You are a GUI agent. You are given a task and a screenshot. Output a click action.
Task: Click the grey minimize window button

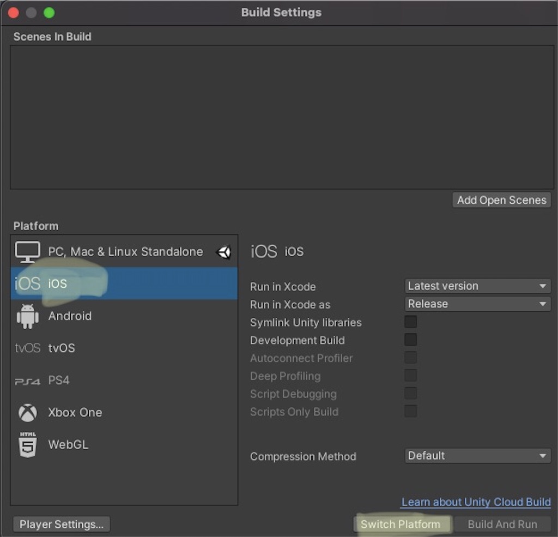click(x=31, y=13)
